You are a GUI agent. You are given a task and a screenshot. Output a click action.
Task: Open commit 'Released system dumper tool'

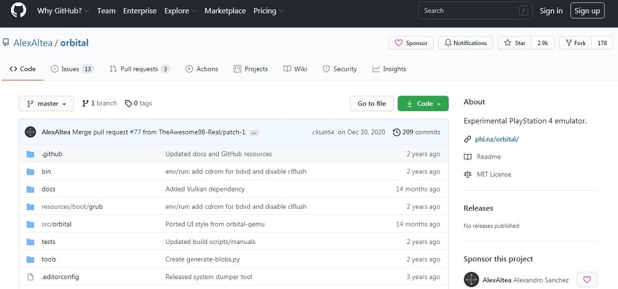point(209,277)
